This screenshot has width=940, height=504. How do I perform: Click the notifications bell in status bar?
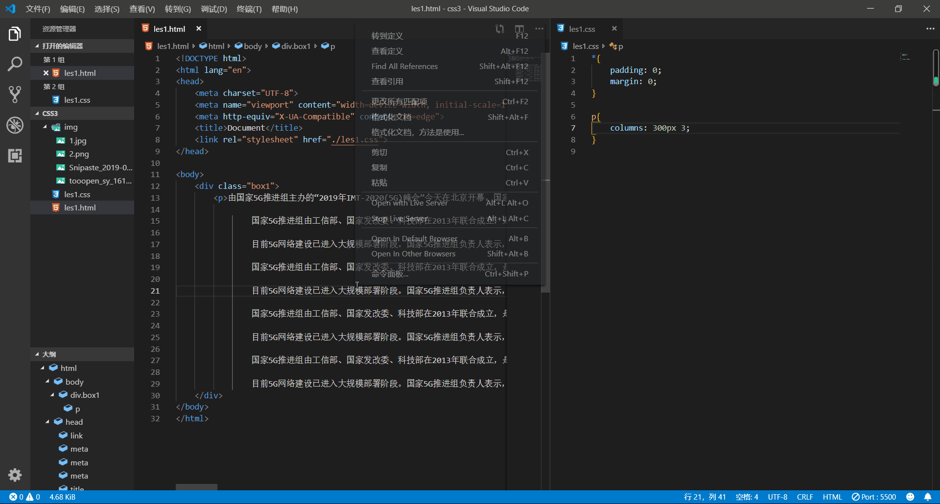point(927,497)
